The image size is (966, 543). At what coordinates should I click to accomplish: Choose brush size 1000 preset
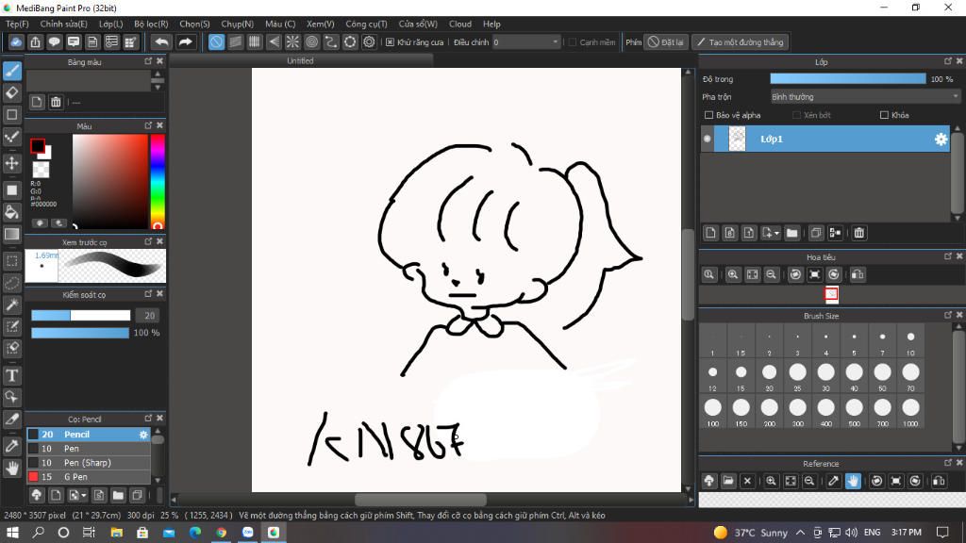[910, 411]
